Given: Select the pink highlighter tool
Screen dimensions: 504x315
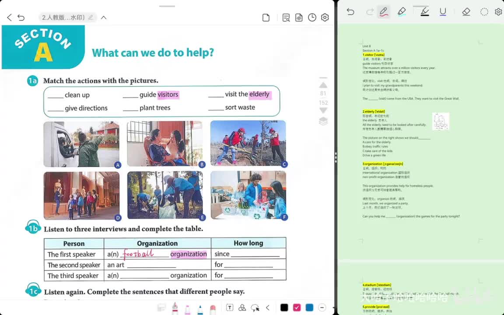Looking at the screenshot, I should click(x=187, y=308).
